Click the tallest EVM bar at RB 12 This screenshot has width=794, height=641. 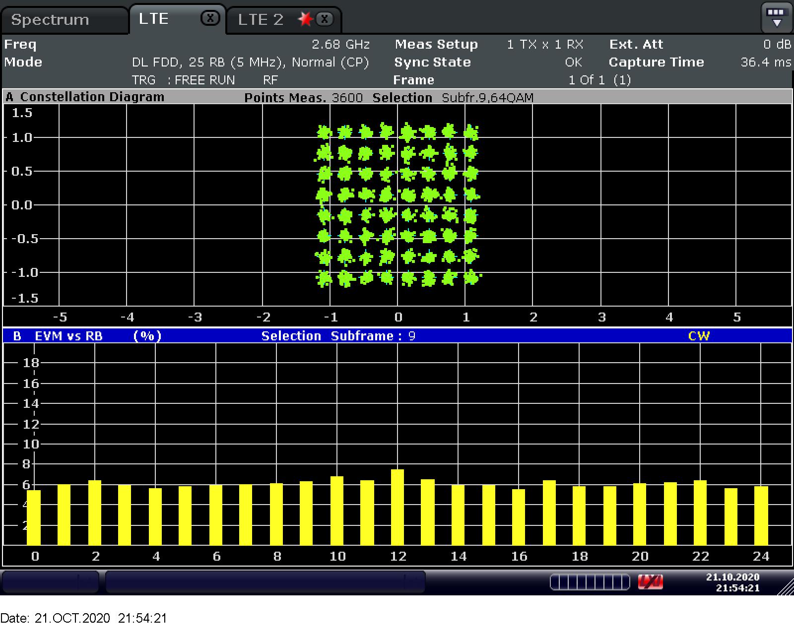click(397, 506)
